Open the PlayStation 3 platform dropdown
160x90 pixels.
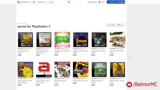26,2
